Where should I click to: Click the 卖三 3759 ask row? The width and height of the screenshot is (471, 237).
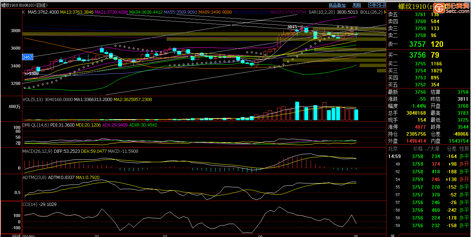click(429, 28)
